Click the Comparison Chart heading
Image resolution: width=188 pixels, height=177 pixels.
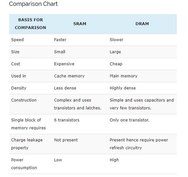point(33,4)
